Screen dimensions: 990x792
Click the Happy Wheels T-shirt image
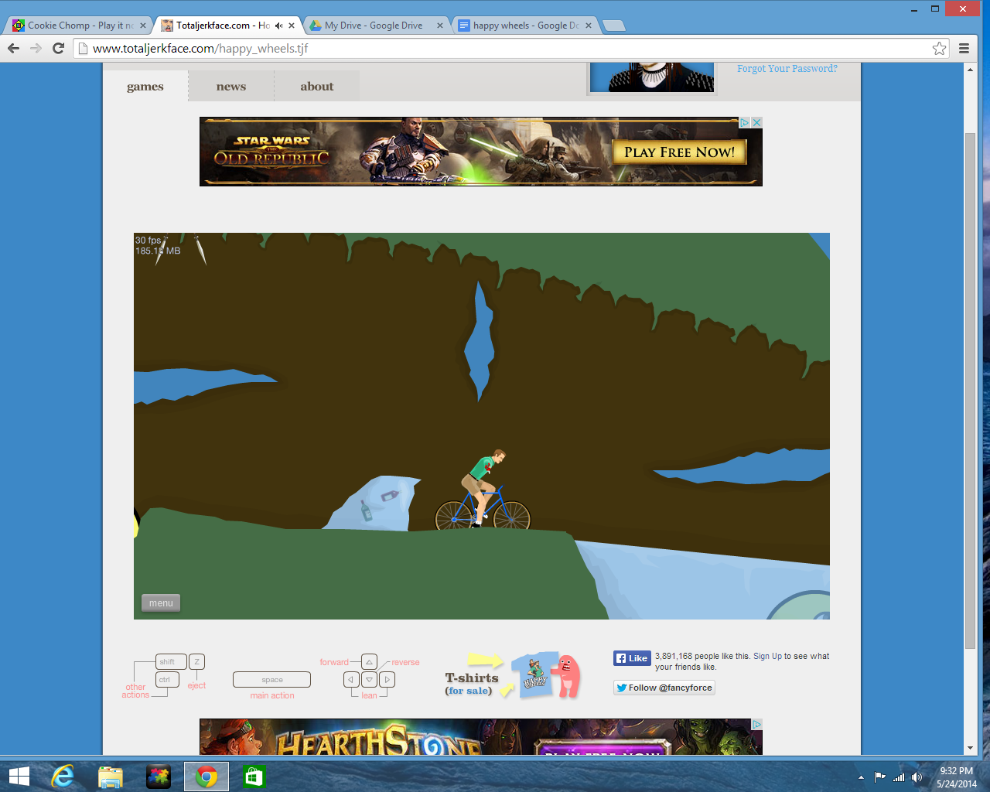(x=536, y=675)
